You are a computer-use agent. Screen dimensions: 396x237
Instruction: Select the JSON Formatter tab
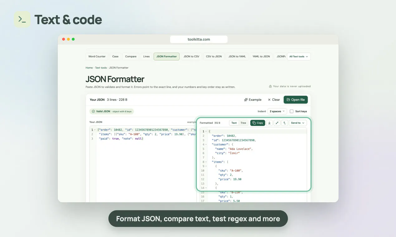[x=167, y=56]
